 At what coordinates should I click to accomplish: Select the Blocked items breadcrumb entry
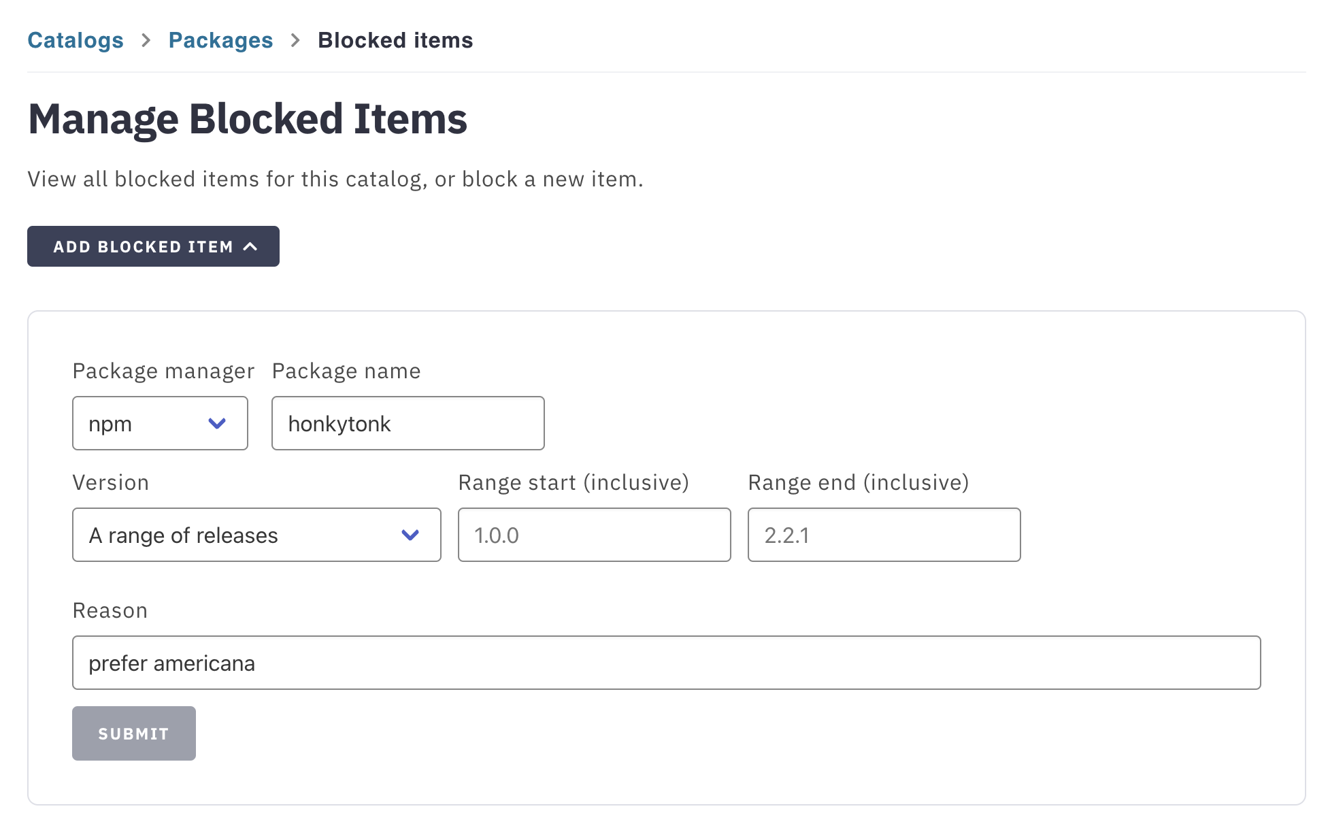click(x=395, y=41)
